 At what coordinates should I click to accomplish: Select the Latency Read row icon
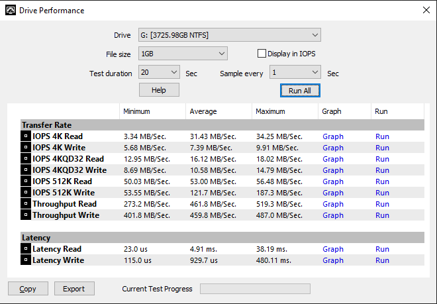click(26, 249)
